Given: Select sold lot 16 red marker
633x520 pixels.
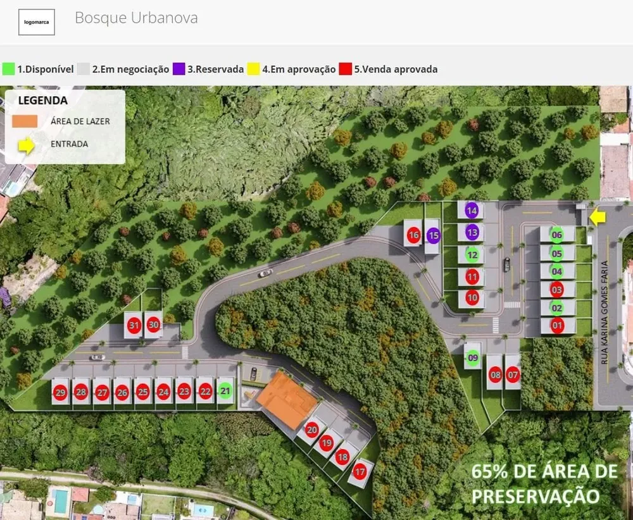Looking at the screenshot, I should [x=413, y=235].
